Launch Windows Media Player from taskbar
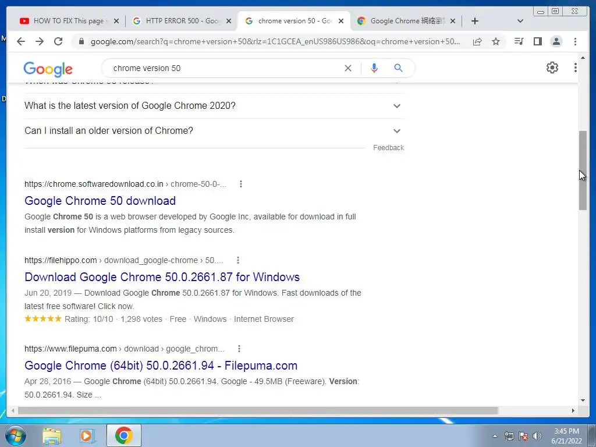Image resolution: width=596 pixels, height=447 pixels. point(87,436)
